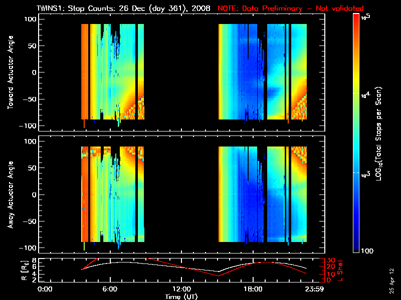Click the red 'L Shell' axis label
This screenshot has width=401, height=300.
(340, 270)
